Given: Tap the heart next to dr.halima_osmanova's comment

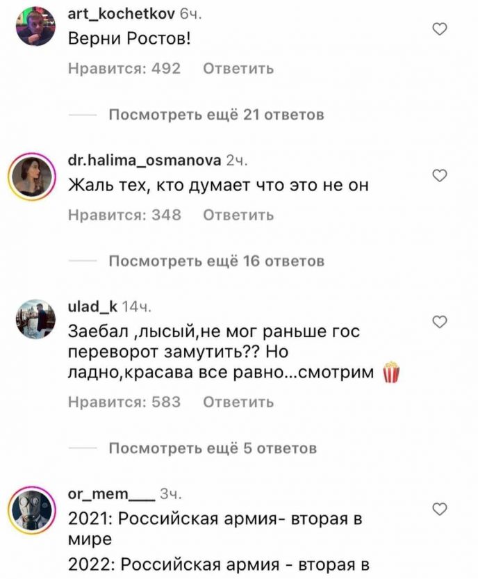Looking at the screenshot, I should 440,175.
